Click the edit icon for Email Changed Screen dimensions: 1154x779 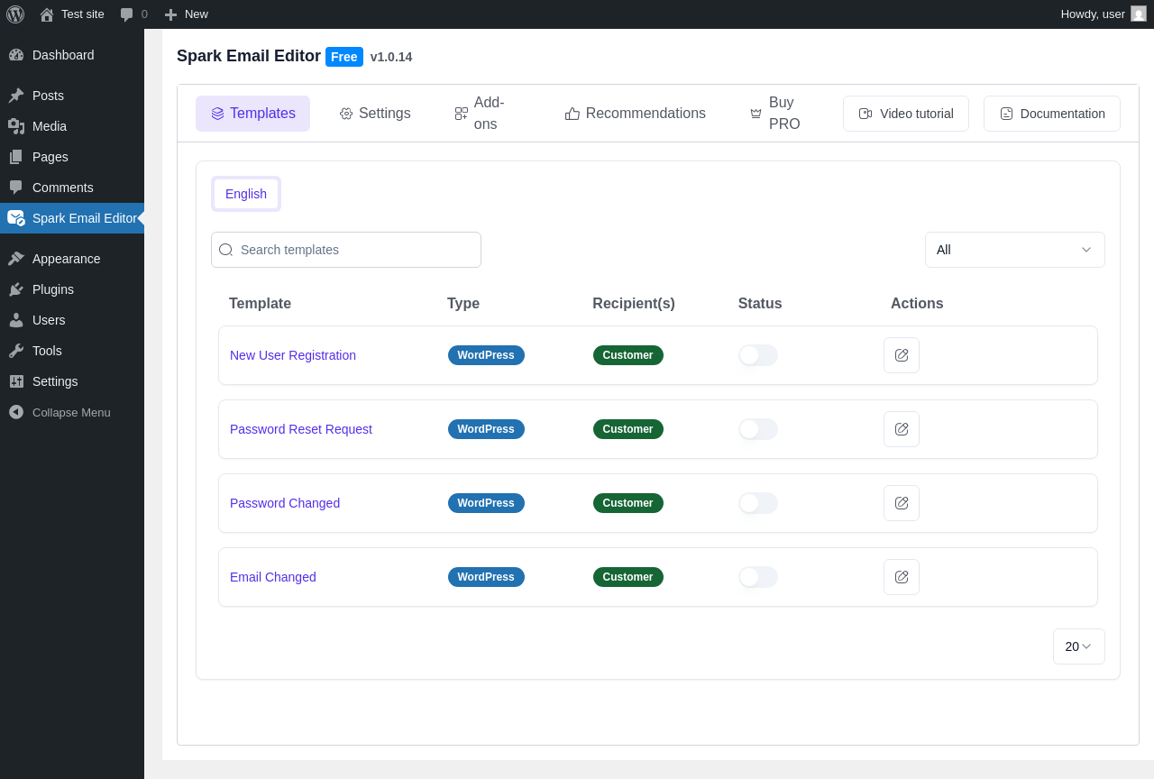[902, 577]
